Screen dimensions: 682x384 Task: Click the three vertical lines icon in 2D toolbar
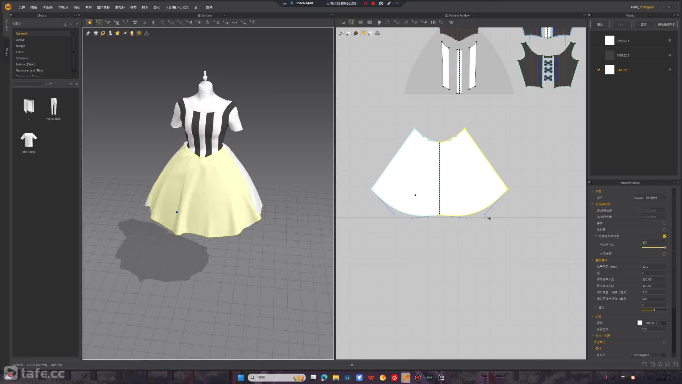pyautogui.click(x=433, y=22)
